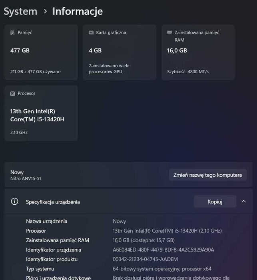Open the Pamięć 477 GB storage card
This screenshot has width=257, height=280.
coord(41,52)
